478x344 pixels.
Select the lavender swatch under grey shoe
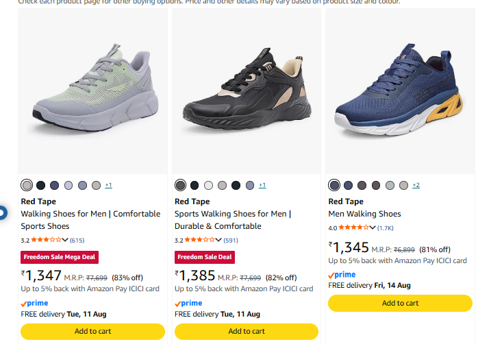(x=68, y=185)
